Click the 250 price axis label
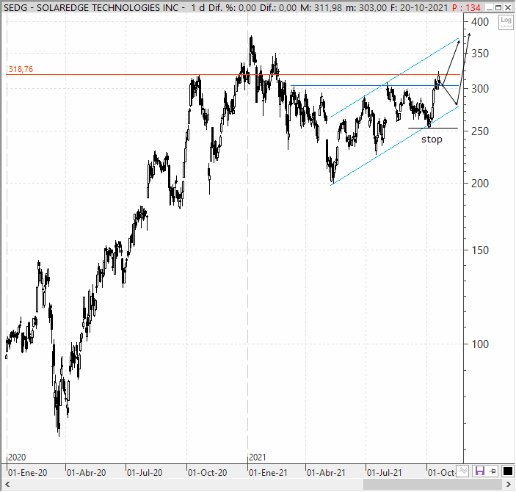This screenshot has width=516, height=492. point(480,131)
